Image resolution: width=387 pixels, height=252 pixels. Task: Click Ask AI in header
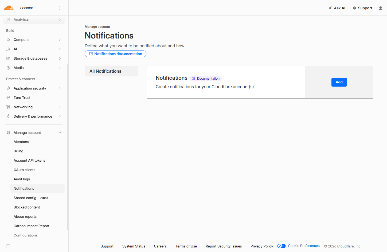(x=337, y=8)
